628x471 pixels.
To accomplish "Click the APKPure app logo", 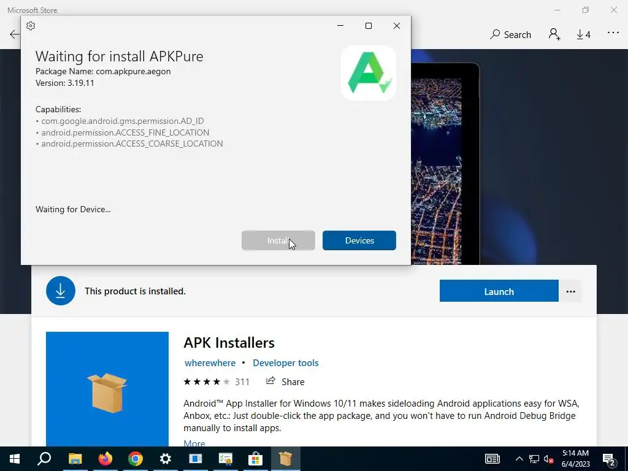I will click(x=369, y=73).
